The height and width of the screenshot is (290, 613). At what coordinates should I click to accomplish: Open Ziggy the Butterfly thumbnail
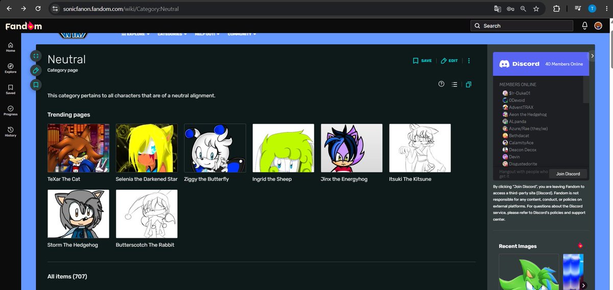click(215, 148)
